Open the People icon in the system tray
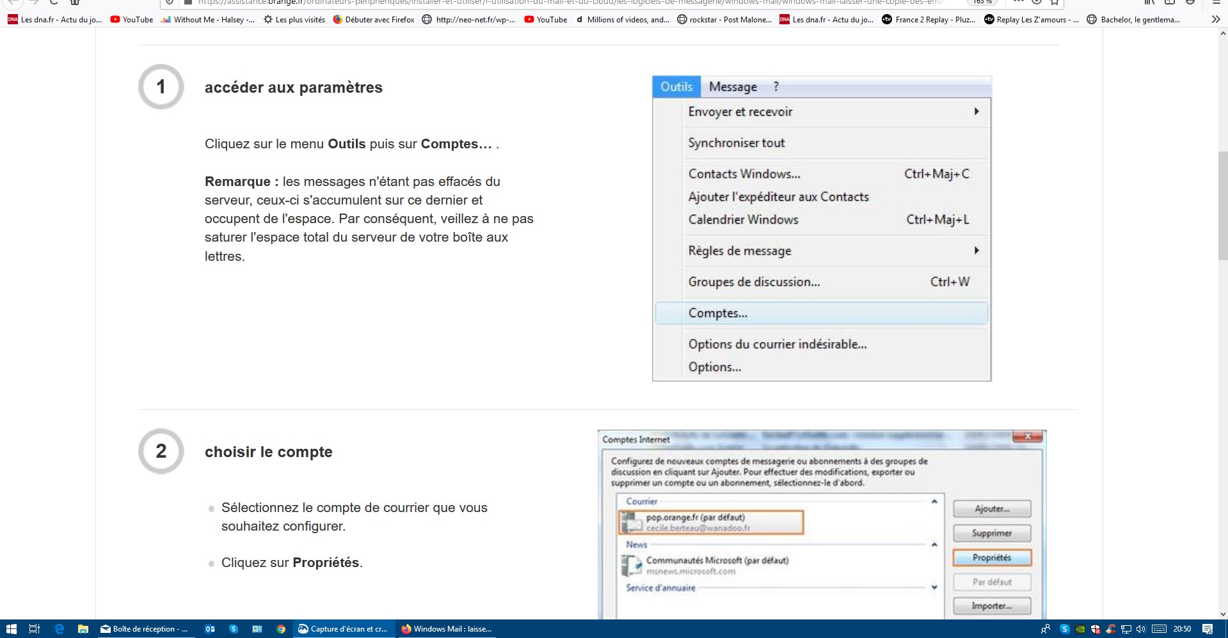The width and height of the screenshot is (1228, 638). 1046,629
